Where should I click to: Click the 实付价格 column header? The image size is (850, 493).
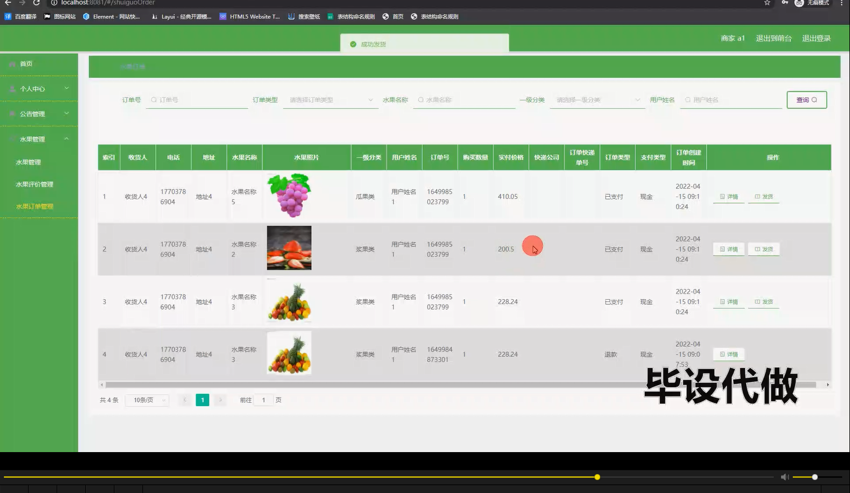pyautogui.click(x=511, y=157)
